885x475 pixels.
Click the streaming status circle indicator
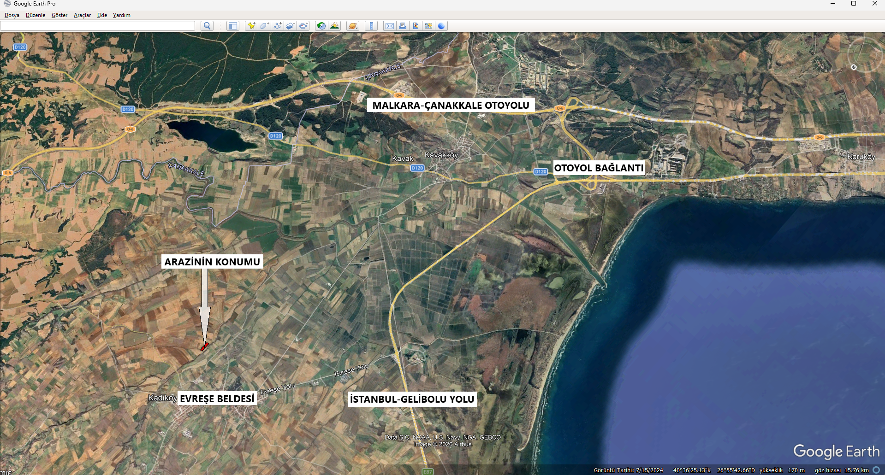[x=876, y=470]
